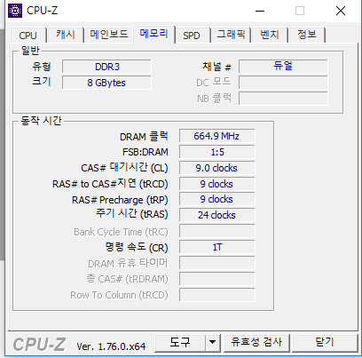Image resolution: width=362 pixels, height=358 pixels.
Task: Click the empty NB 클럭 field
Action: 283,99
